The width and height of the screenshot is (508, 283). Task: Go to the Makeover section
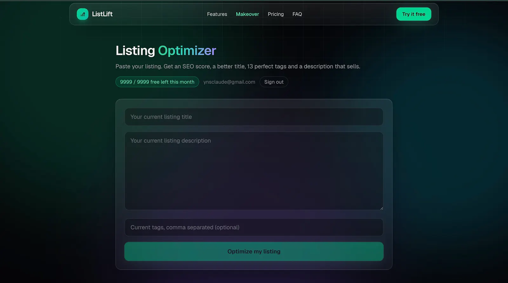(x=247, y=14)
